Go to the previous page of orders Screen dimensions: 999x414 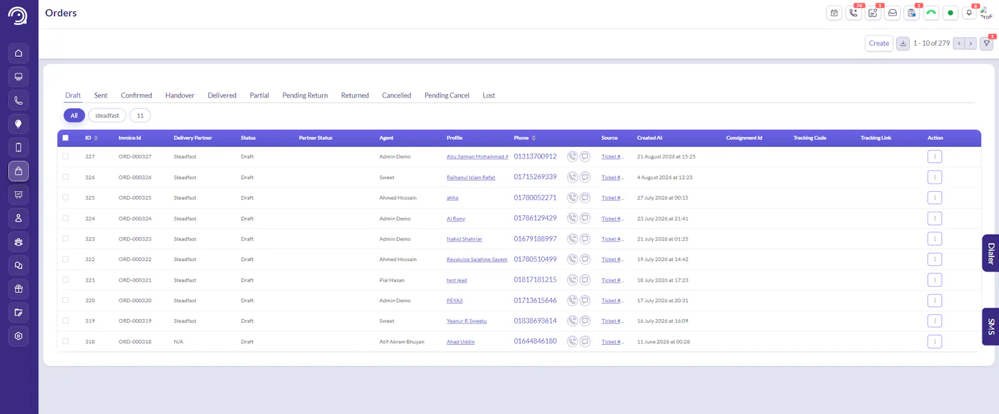[x=959, y=43]
